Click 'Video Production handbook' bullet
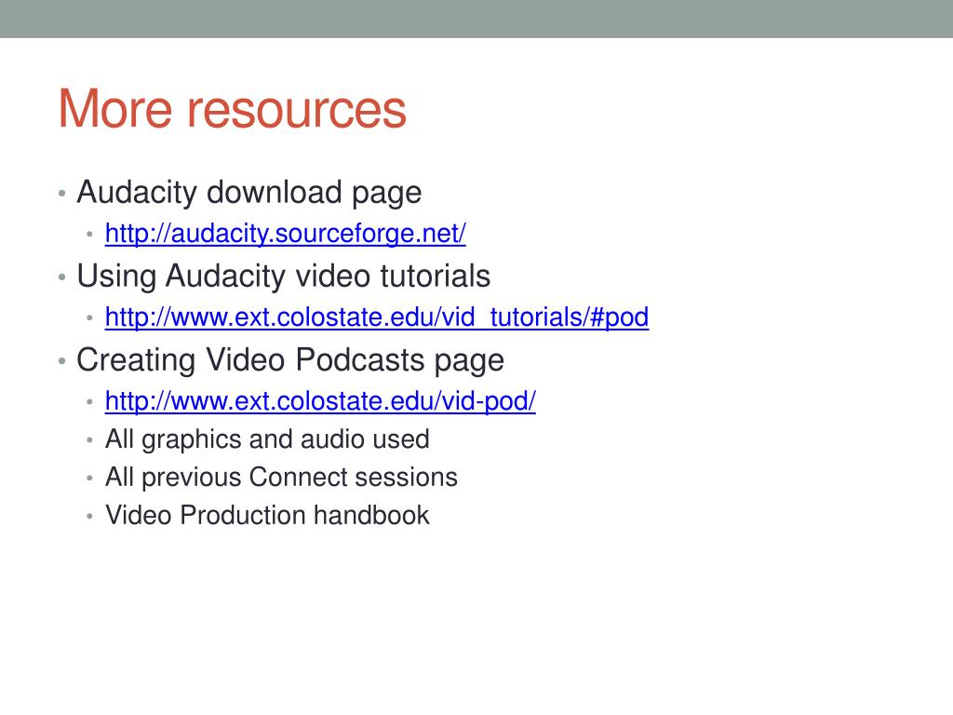 coord(267,515)
